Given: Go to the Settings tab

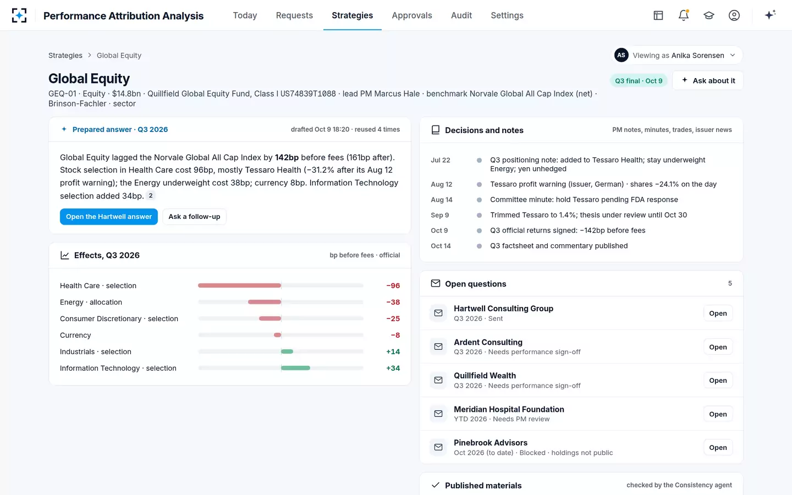Looking at the screenshot, I should [x=507, y=15].
